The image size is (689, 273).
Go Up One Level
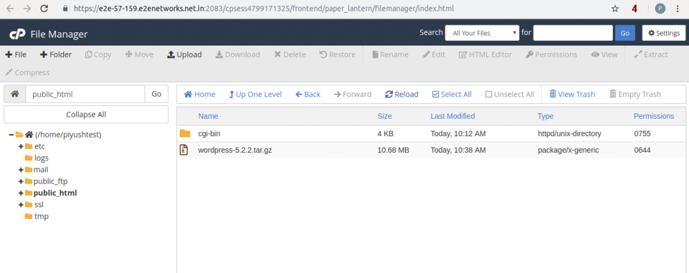tap(255, 94)
